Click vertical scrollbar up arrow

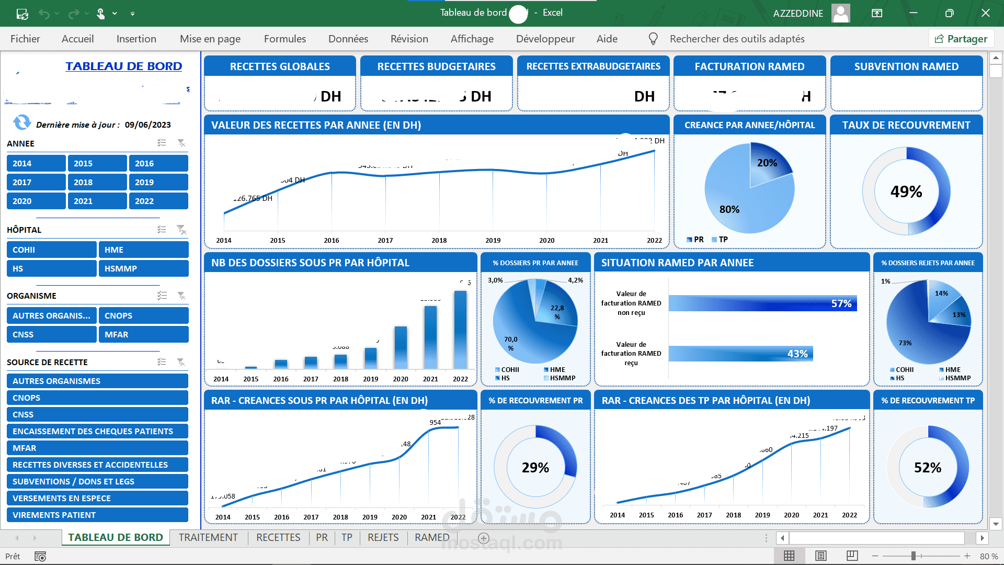[996, 58]
